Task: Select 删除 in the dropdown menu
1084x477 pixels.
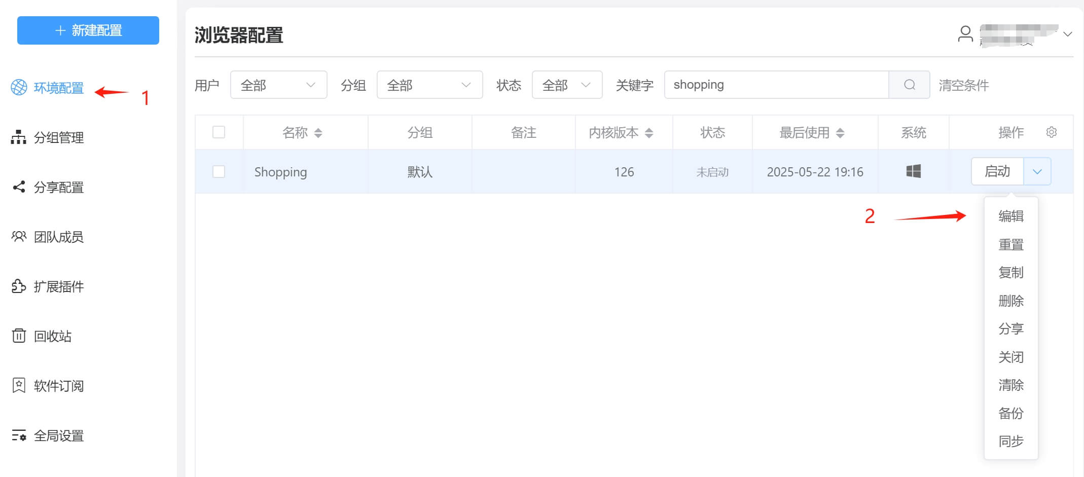Action: (1010, 301)
